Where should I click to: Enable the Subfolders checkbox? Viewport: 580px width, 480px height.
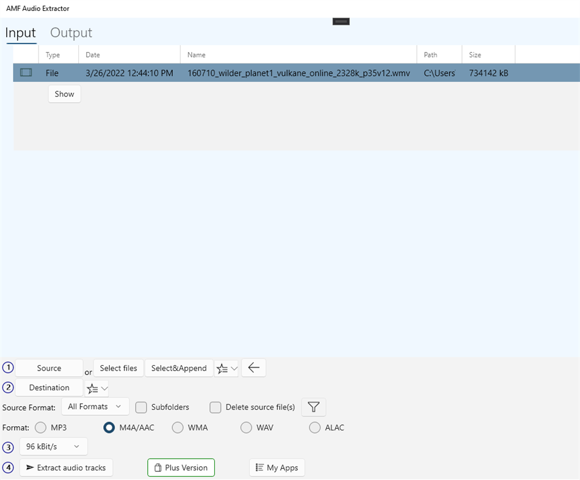141,407
